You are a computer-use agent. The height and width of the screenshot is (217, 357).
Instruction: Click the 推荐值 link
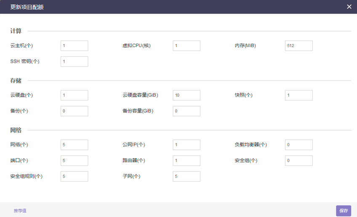[20, 211]
